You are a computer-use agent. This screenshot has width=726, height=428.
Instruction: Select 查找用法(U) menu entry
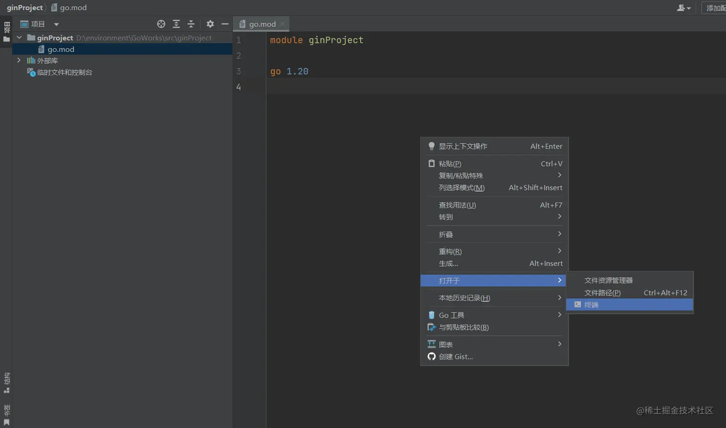[495, 205]
